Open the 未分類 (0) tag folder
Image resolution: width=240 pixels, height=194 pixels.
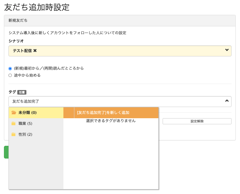[x=36, y=113]
